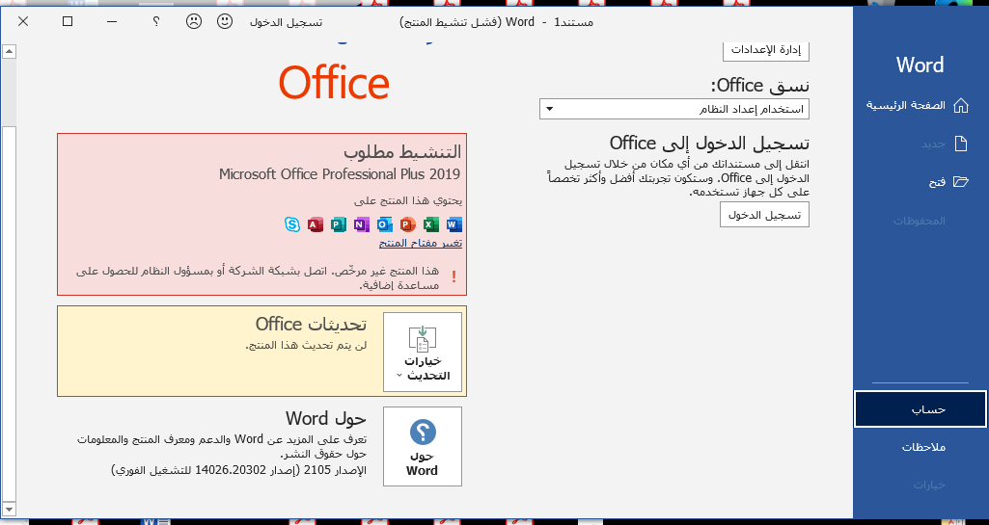Click the open folder icon beside فتح
Screen dimensions: 989x525
click(961, 182)
